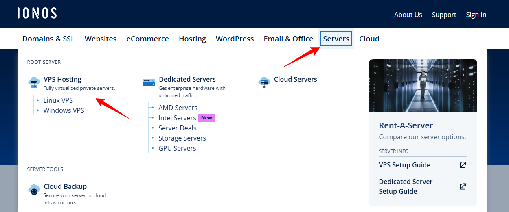
Task: Click 'Fully virtualized private servers.' description text
Action: pos(79,88)
